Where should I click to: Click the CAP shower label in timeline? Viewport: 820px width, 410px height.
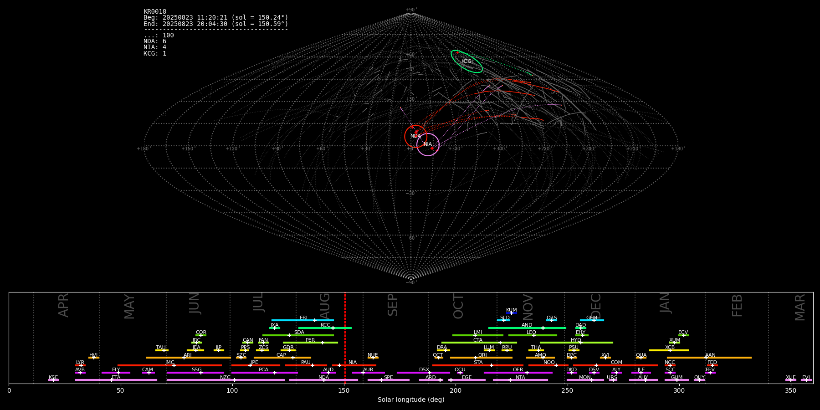(x=282, y=355)
